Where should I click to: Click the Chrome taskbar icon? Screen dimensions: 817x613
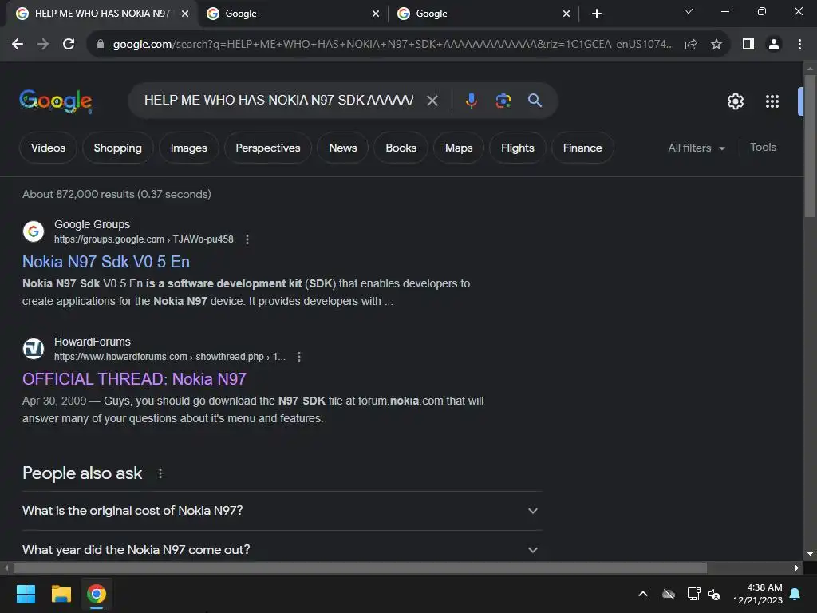97,594
